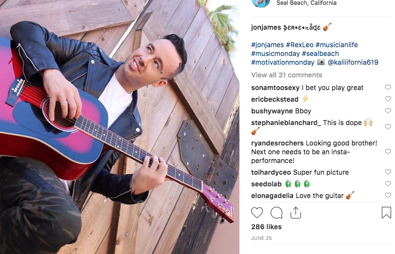Share the post using the upload arrow icon
Image resolution: width=395 pixels, height=254 pixels.
(x=296, y=213)
